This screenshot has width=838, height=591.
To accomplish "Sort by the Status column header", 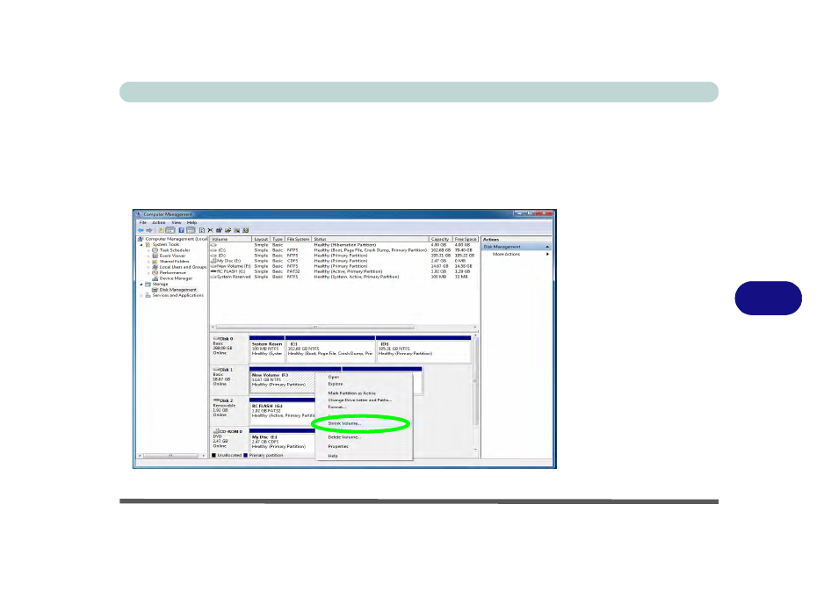I will coord(371,240).
